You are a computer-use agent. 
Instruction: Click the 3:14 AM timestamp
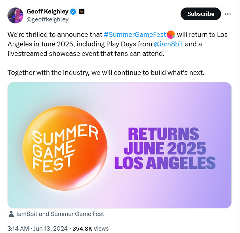pyautogui.click(x=19, y=228)
